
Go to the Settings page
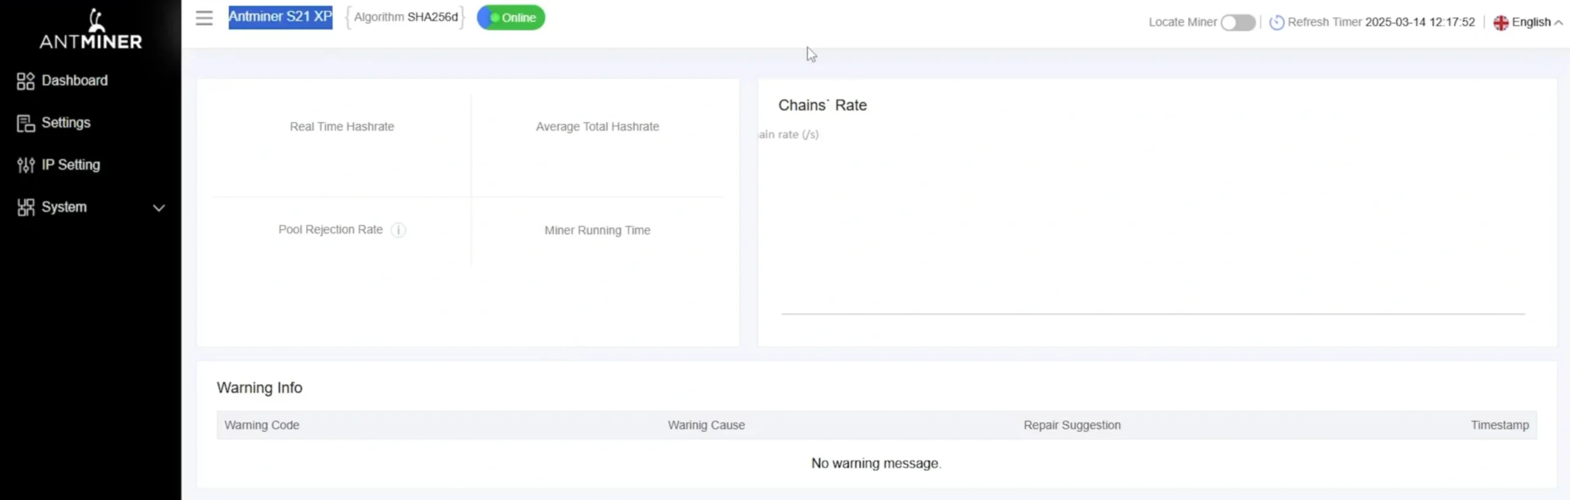(x=66, y=123)
